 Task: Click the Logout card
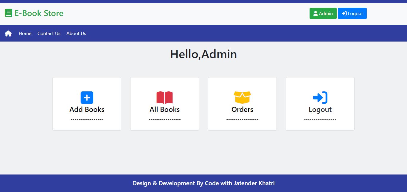click(320, 104)
